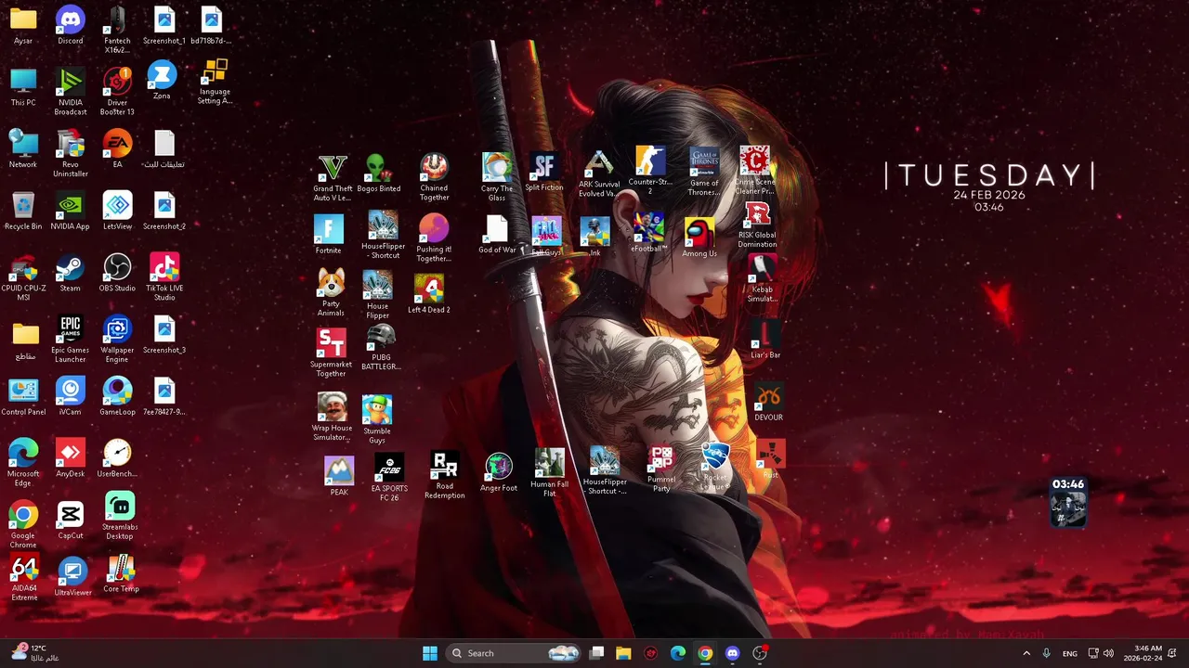Open the Windows Start button
Image resolution: width=1189 pixels, height=668 pixels.
click(429, 653)
